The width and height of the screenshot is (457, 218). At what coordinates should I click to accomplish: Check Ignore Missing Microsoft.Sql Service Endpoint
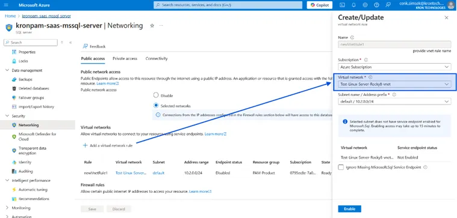coord(341,167)
